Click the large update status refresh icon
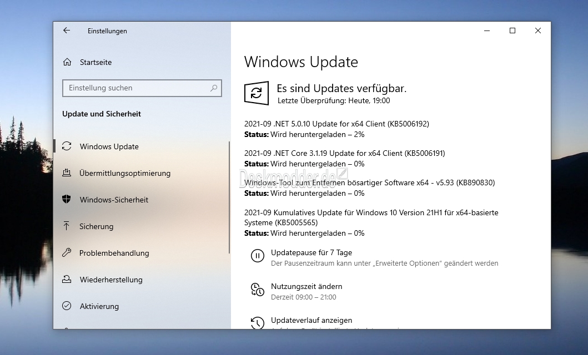 click(257, 93)
